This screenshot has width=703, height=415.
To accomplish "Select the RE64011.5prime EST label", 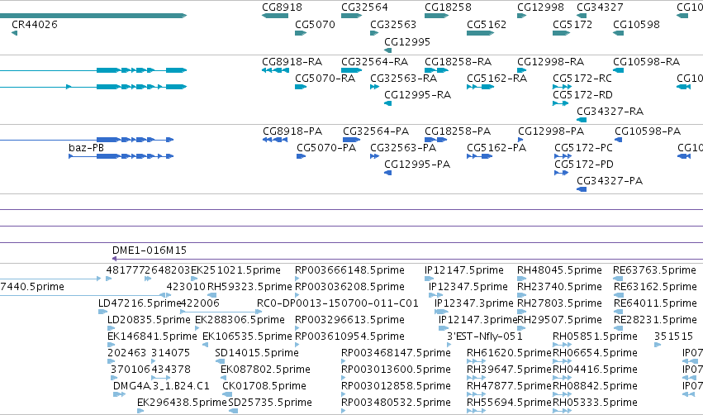I will click(x=655, y=303).
